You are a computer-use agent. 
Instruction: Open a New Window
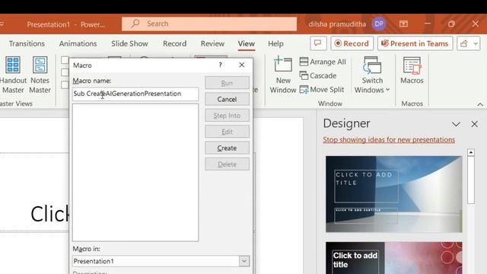(282, 75)
